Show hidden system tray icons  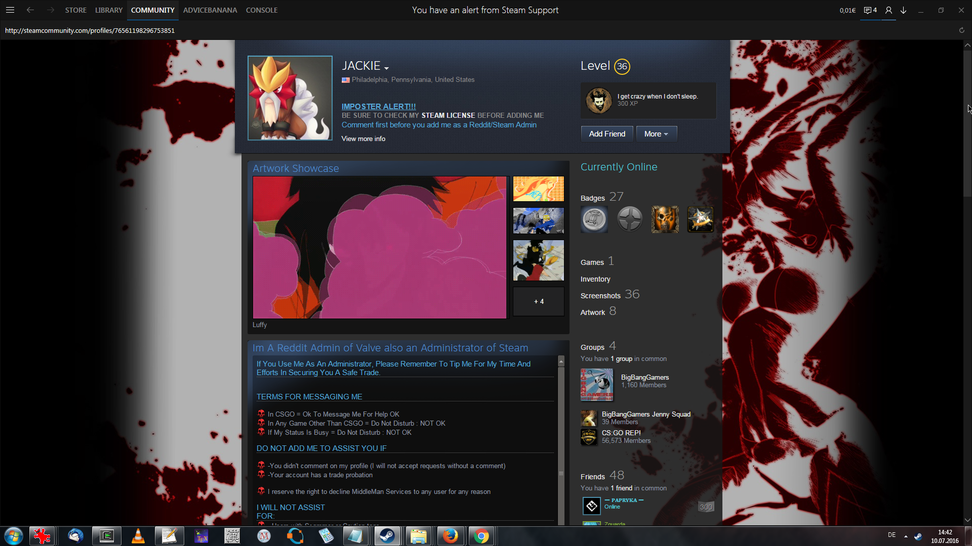906,536
